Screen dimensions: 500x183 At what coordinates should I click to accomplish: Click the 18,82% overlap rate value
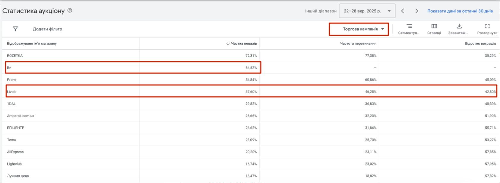click(371, 176)
